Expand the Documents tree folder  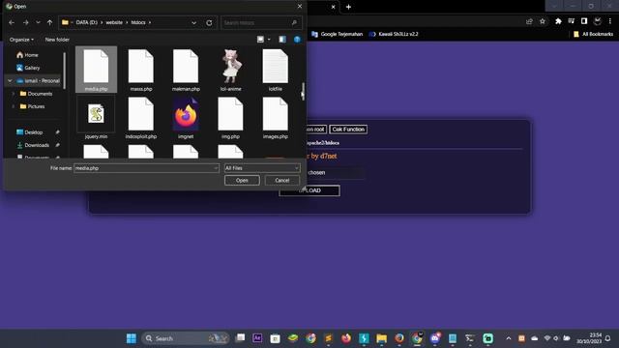(13, 94)
